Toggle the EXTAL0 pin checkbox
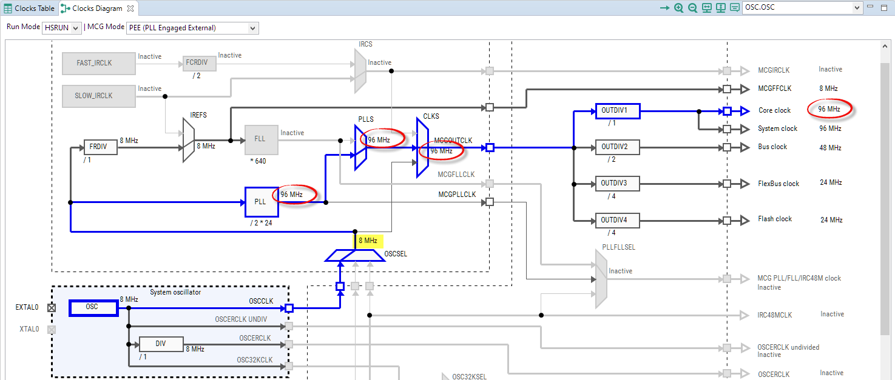This screenshot has width=895, height=380. coord(52,308)
